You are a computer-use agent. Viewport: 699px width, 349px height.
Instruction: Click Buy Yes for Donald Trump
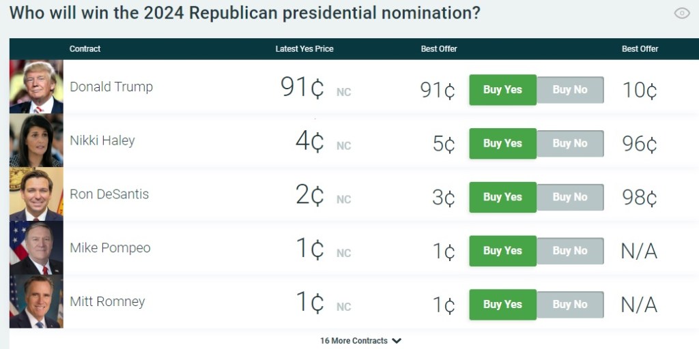click(x=502, y=90)
